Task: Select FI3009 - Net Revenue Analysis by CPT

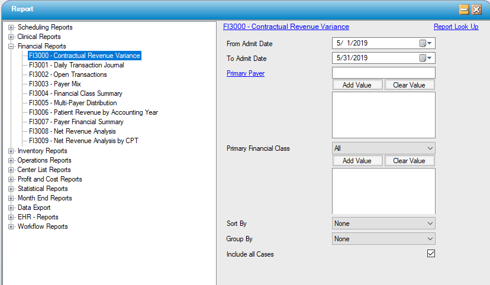Action: [x=84, y=141]
